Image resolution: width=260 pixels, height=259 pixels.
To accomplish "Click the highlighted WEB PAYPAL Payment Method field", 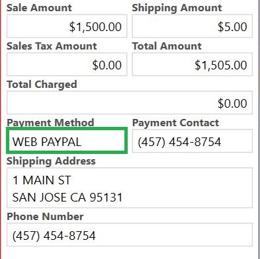I will [x=67, y=141].
